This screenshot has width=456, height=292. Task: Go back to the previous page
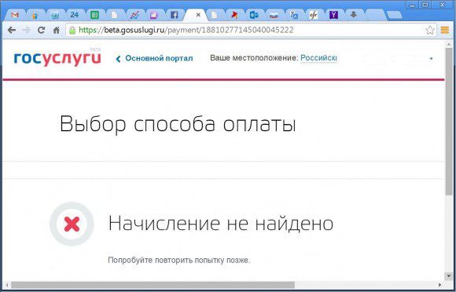tap(12, 30)
